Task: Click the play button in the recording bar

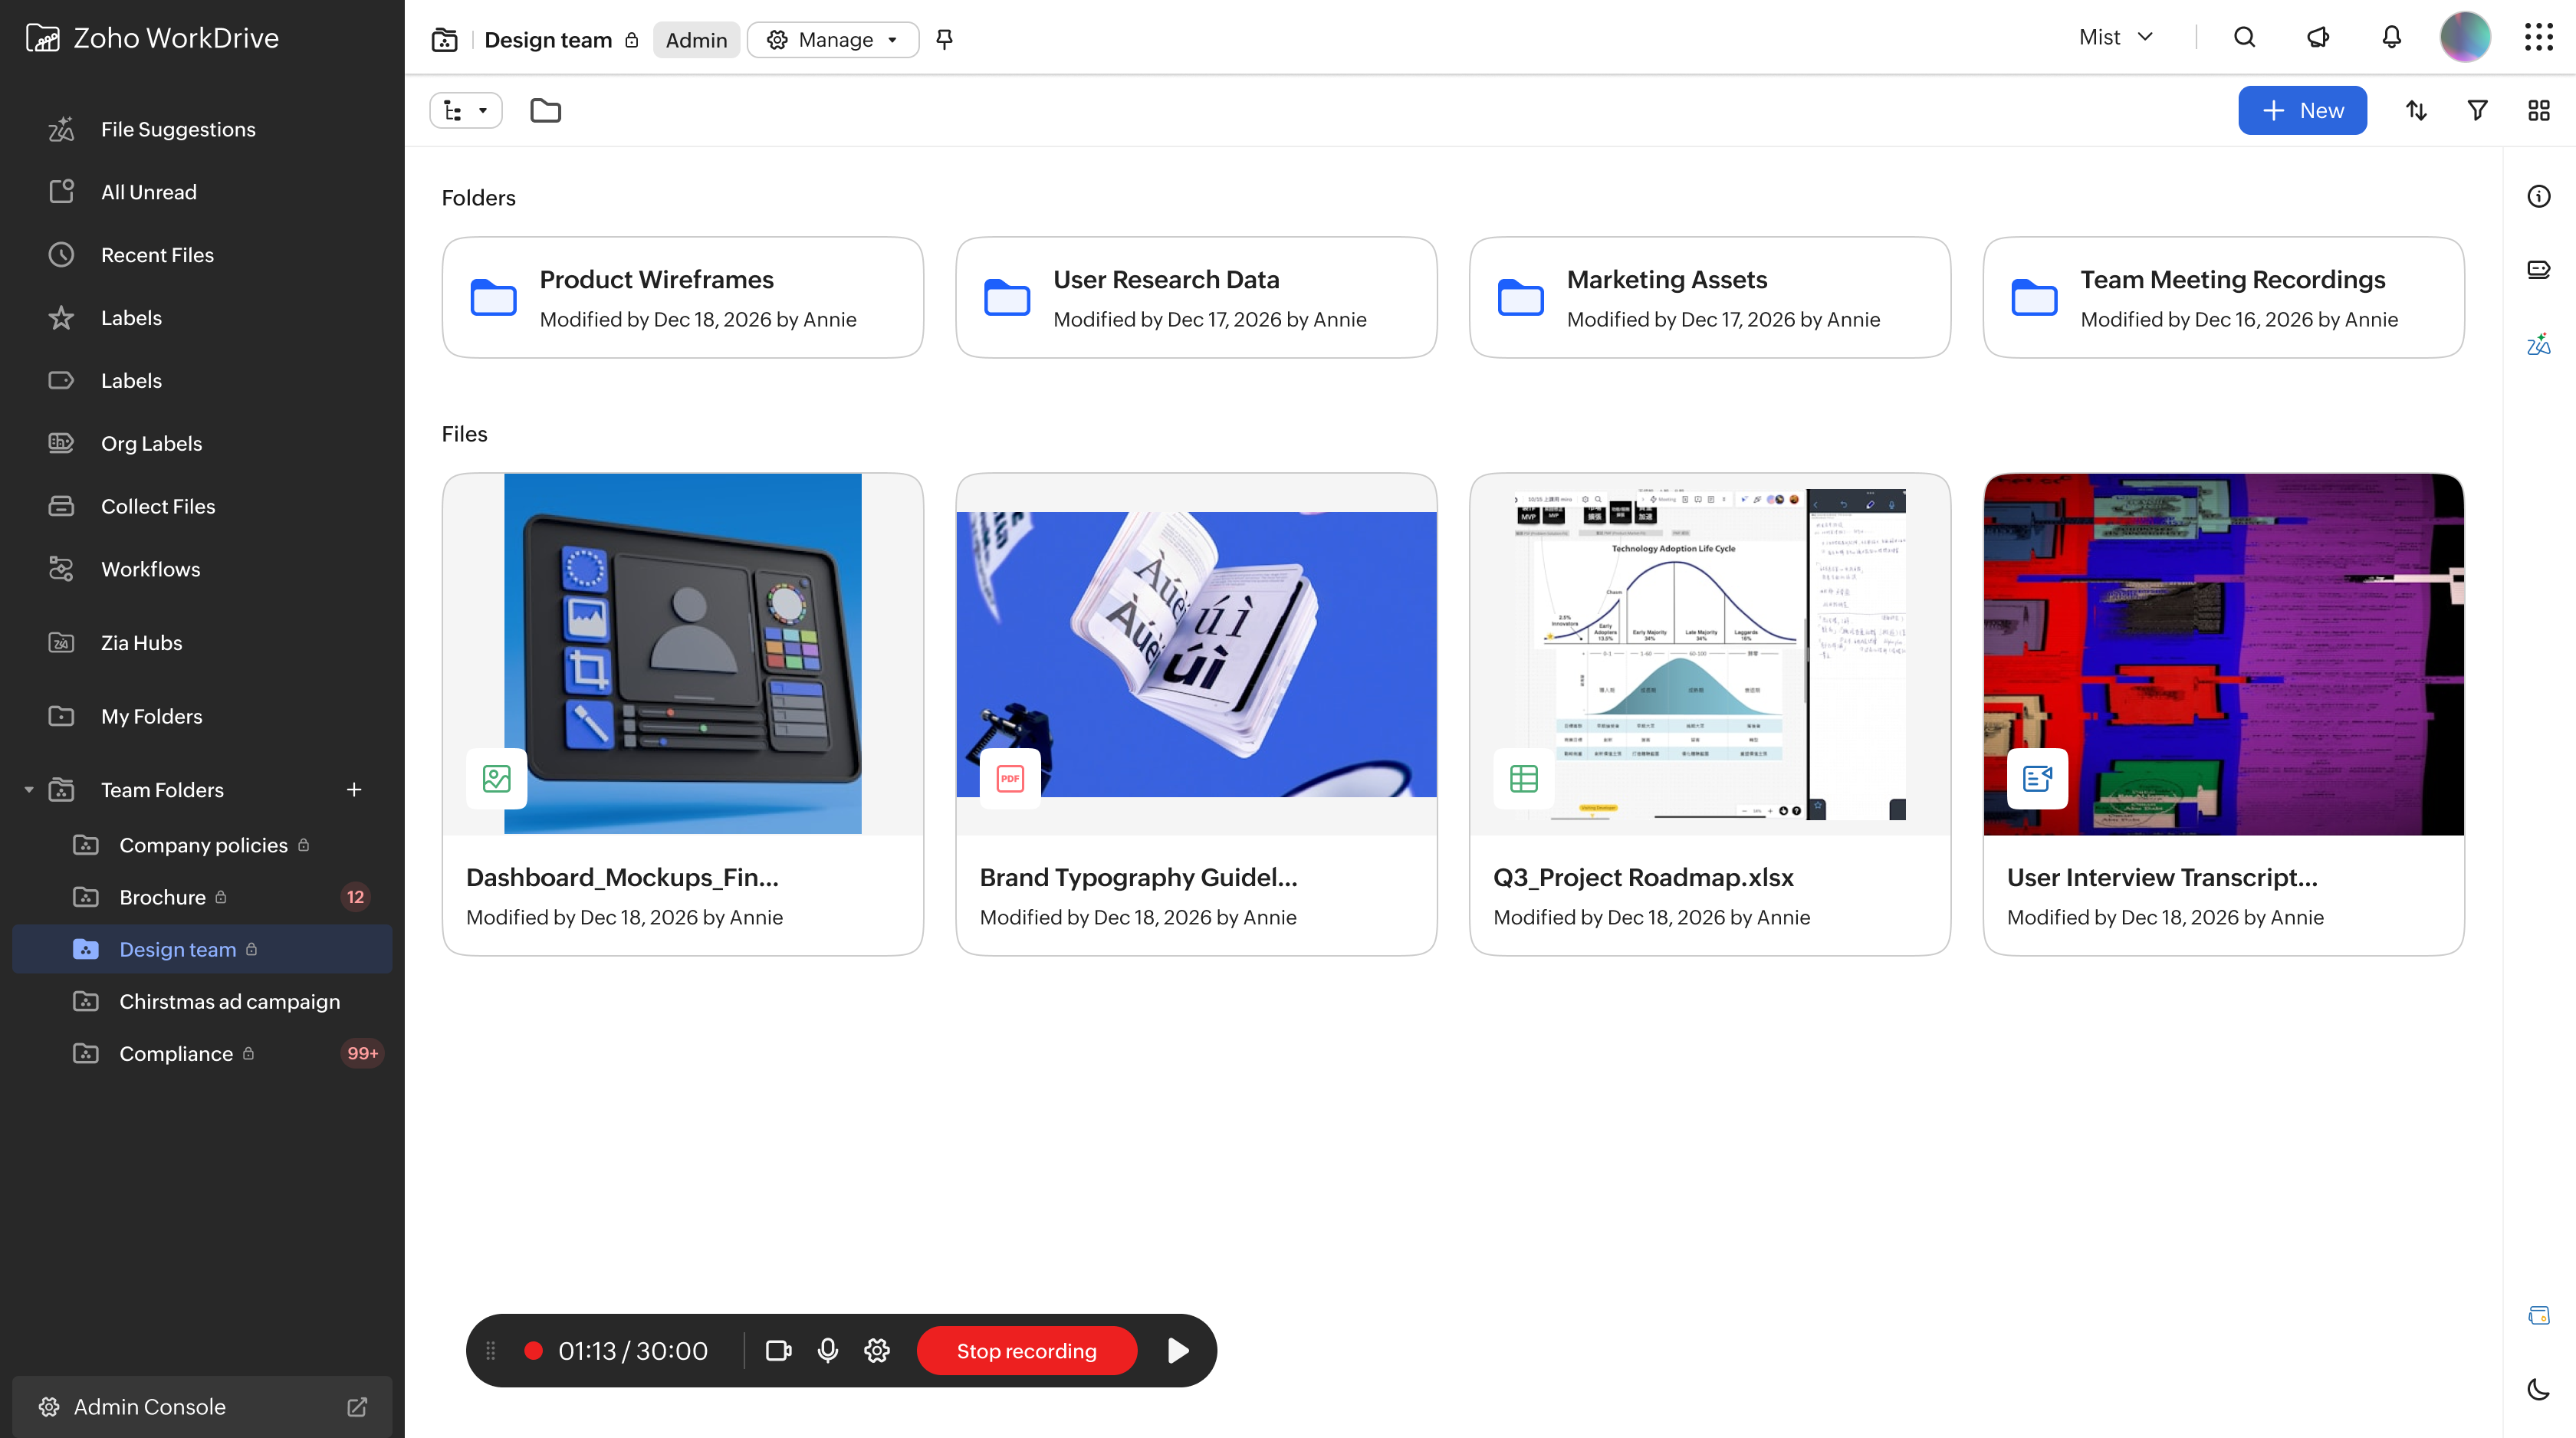Action: point(1178,1351)
